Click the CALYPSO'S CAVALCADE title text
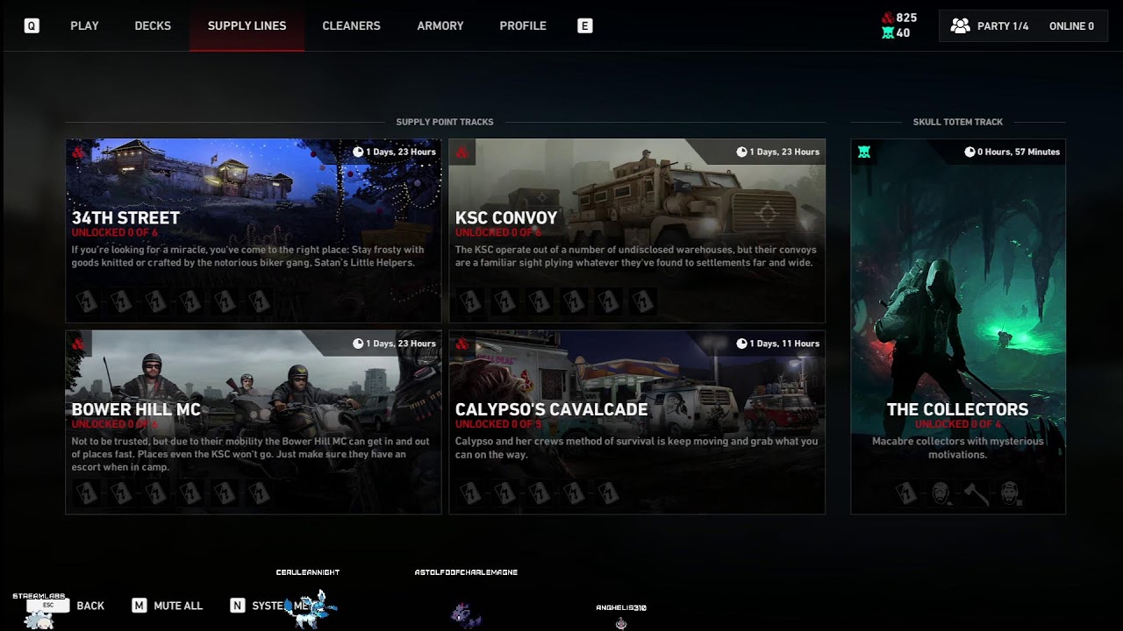The width and height of the screenshot is (1123, 631). click(551, 409)
